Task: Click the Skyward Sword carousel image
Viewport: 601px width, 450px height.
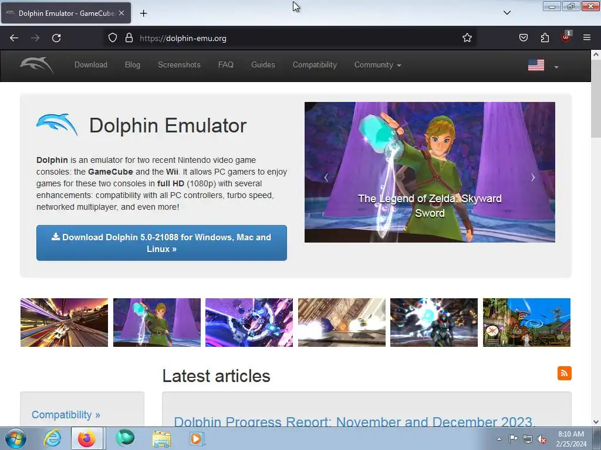Action: pos(430,172)
